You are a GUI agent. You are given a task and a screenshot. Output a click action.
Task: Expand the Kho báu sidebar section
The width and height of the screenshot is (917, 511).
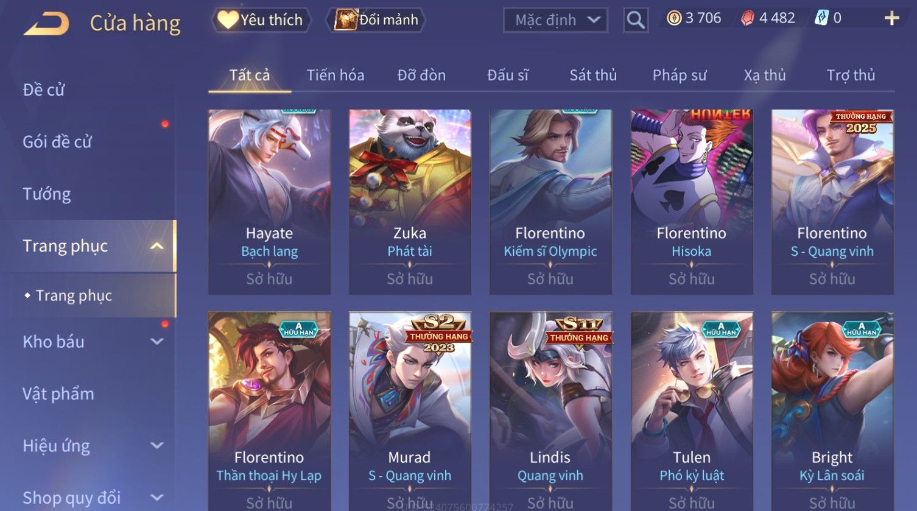pyautogui.click(x=156, y=342)
